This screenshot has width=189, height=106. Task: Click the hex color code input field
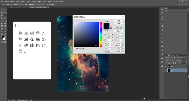(109, 51)
